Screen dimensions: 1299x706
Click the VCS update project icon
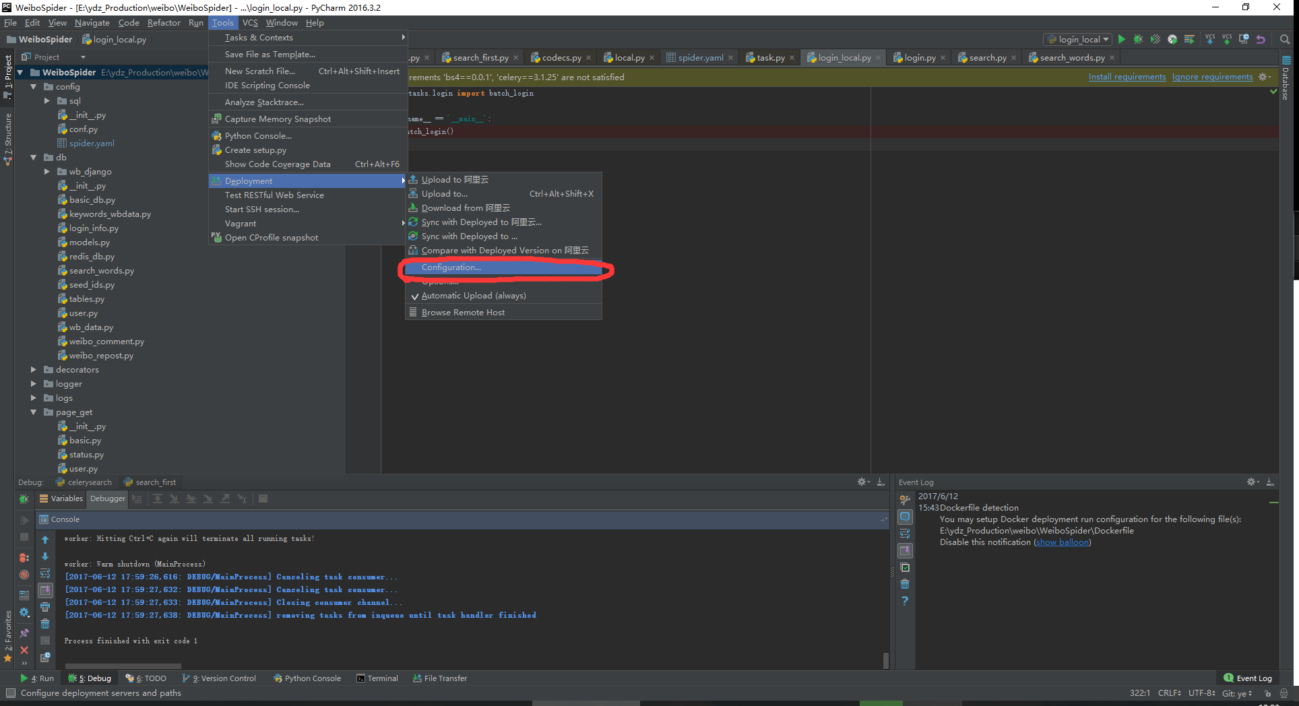click(x=1210, y=39)
